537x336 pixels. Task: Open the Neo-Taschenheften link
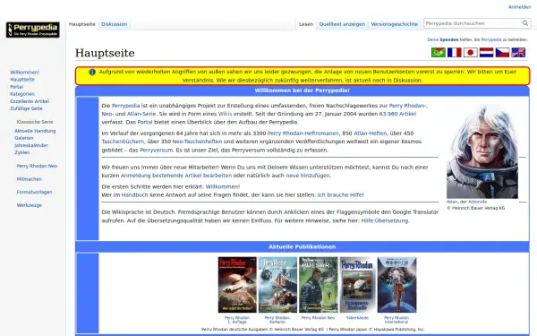[x=197, y=142]
